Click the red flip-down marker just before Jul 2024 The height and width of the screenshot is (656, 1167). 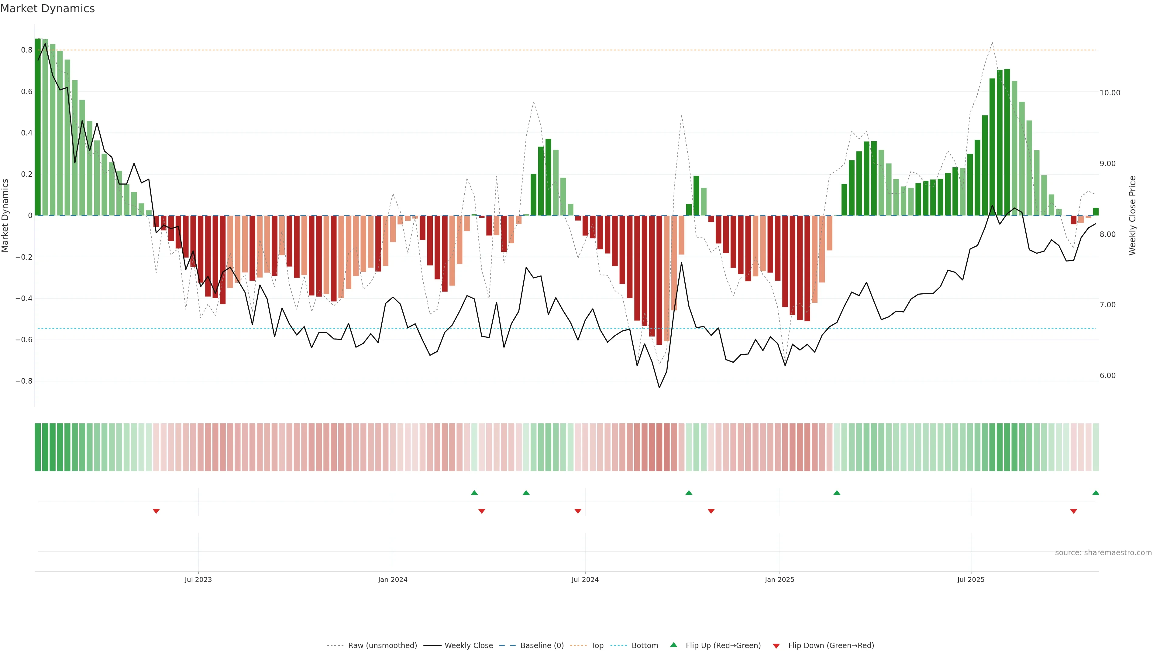[578, 511]
